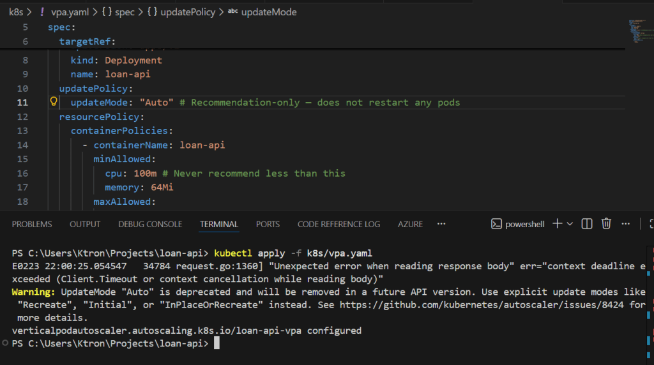The image size is (654, 365).
Task: Click the command decoration circle beside the last prompt
Action: [x=5, y=343]
